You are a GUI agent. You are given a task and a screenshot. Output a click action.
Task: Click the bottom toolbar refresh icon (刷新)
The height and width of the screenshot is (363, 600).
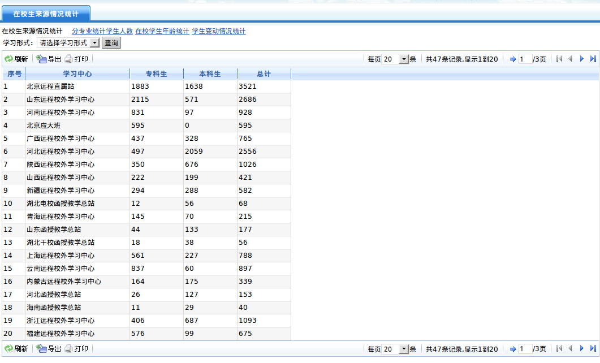9,349
